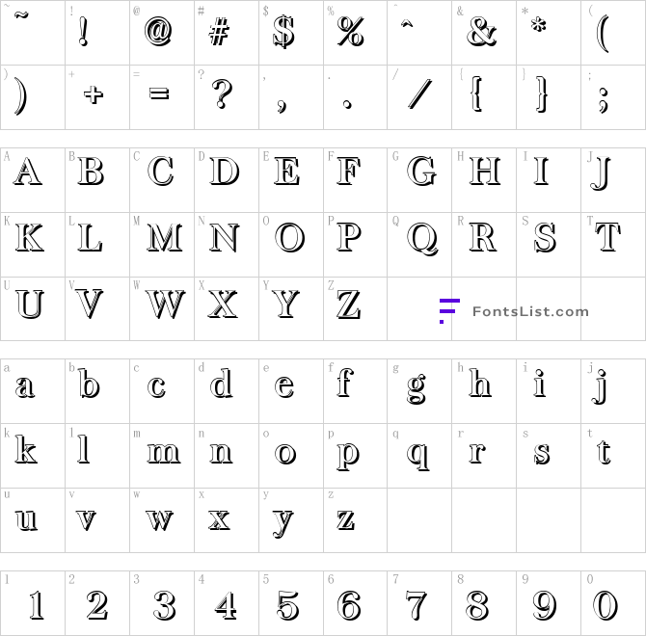Image resolution: width=646 pixels, height=636 pixels.
Task: Click the lowercase y glyph cell
Action: point(291,520)
